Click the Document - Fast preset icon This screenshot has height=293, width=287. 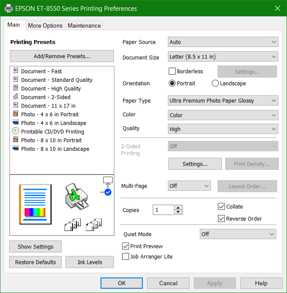pos(16,71)
